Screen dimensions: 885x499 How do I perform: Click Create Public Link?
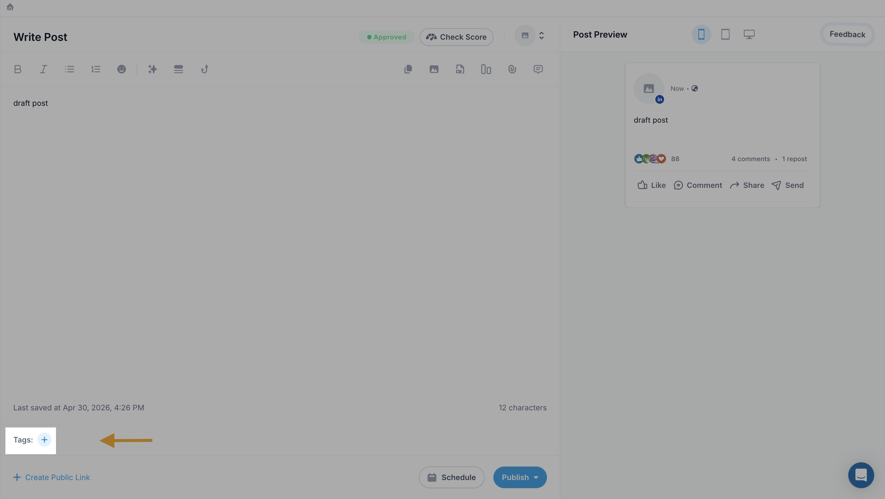coord(51,477)
